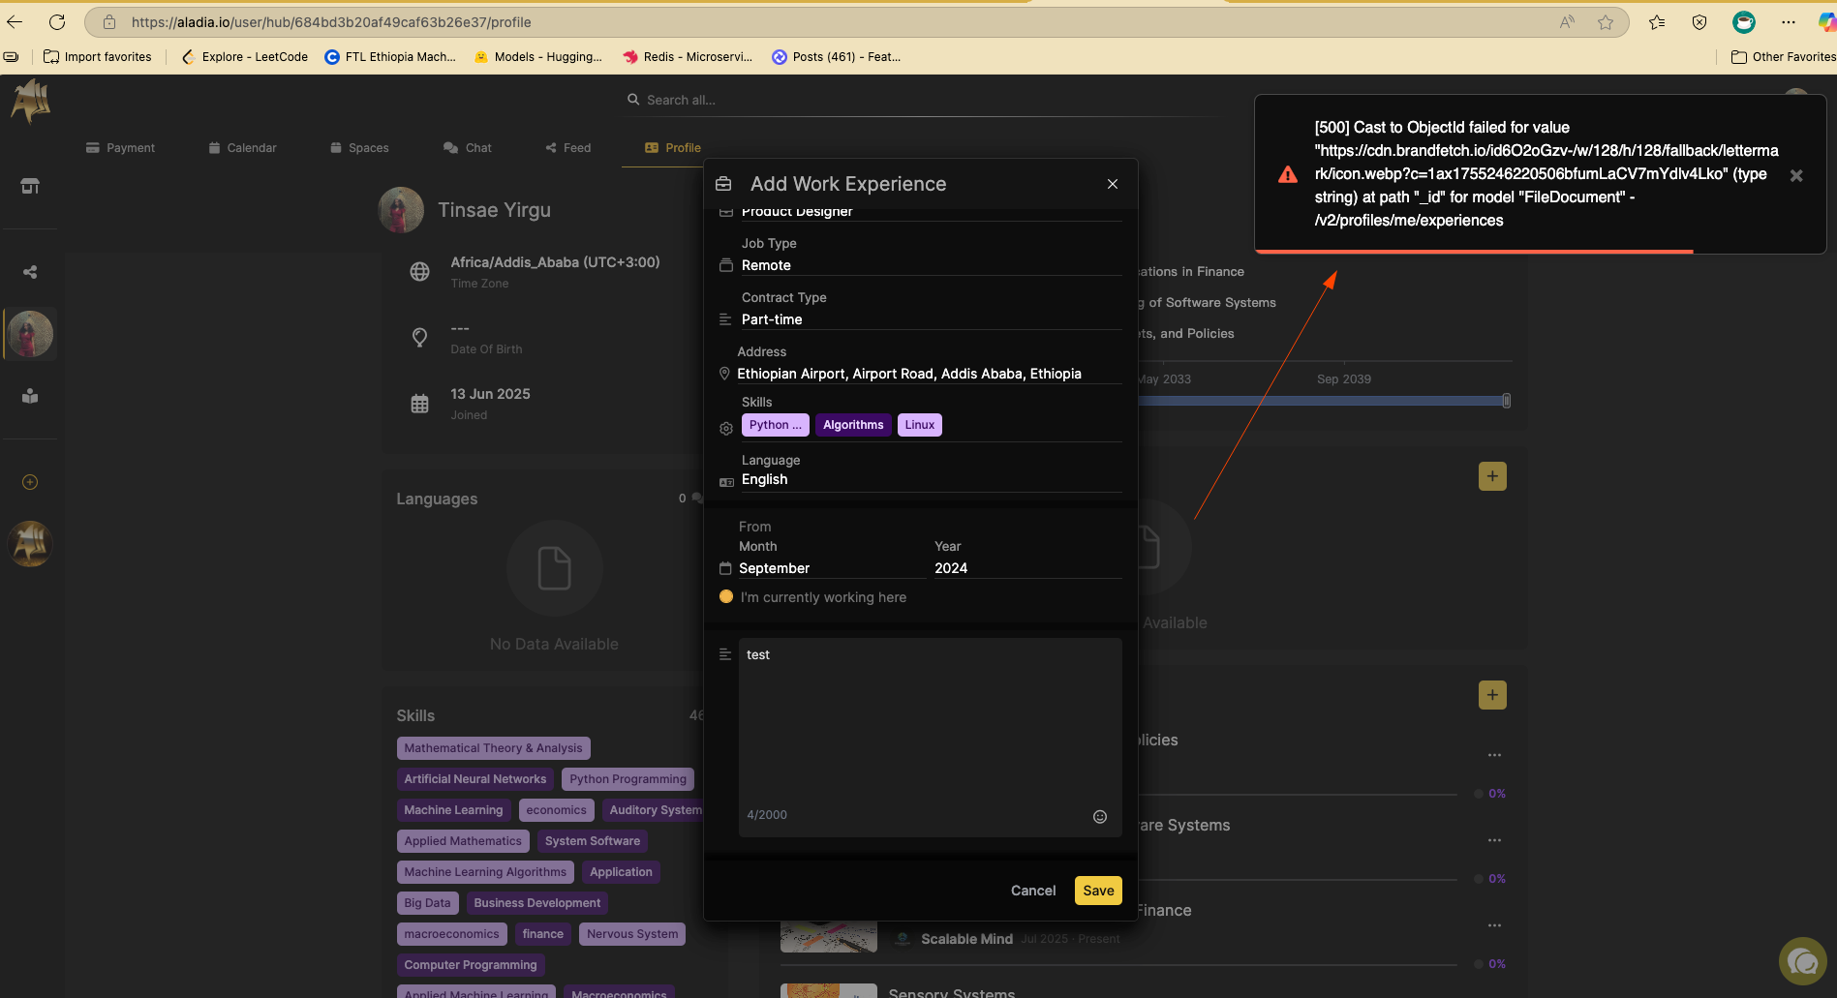Open Tinsae Yirgu profile avatar
This screenshot has width=1837, height=998.
coord(401,210)
